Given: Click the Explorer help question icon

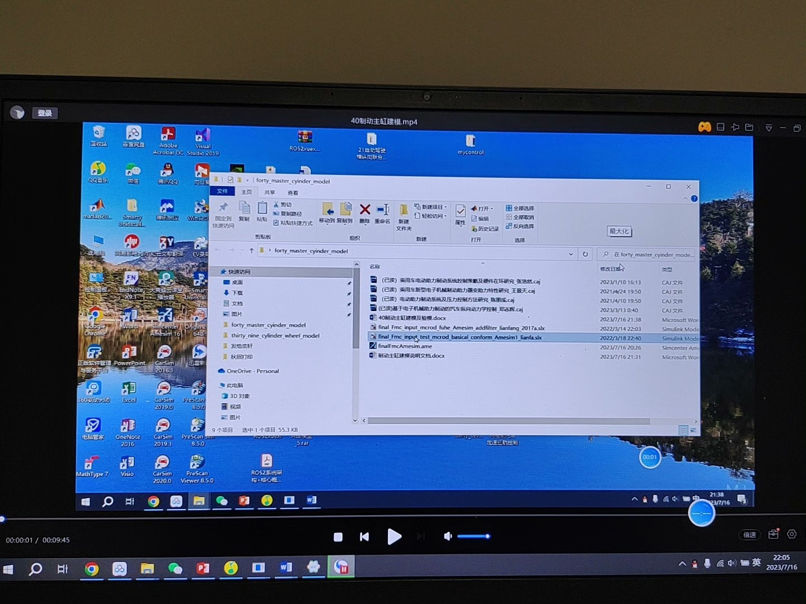Looking at the screenshot, I should point(695,199).
